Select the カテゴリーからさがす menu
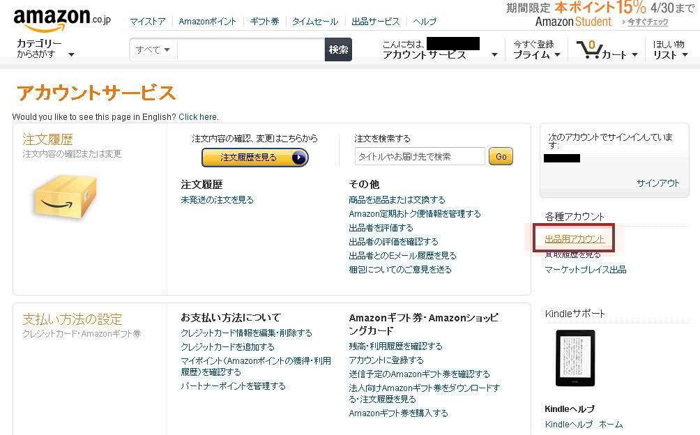Screen dimensions: 700x435 [38, 49]
